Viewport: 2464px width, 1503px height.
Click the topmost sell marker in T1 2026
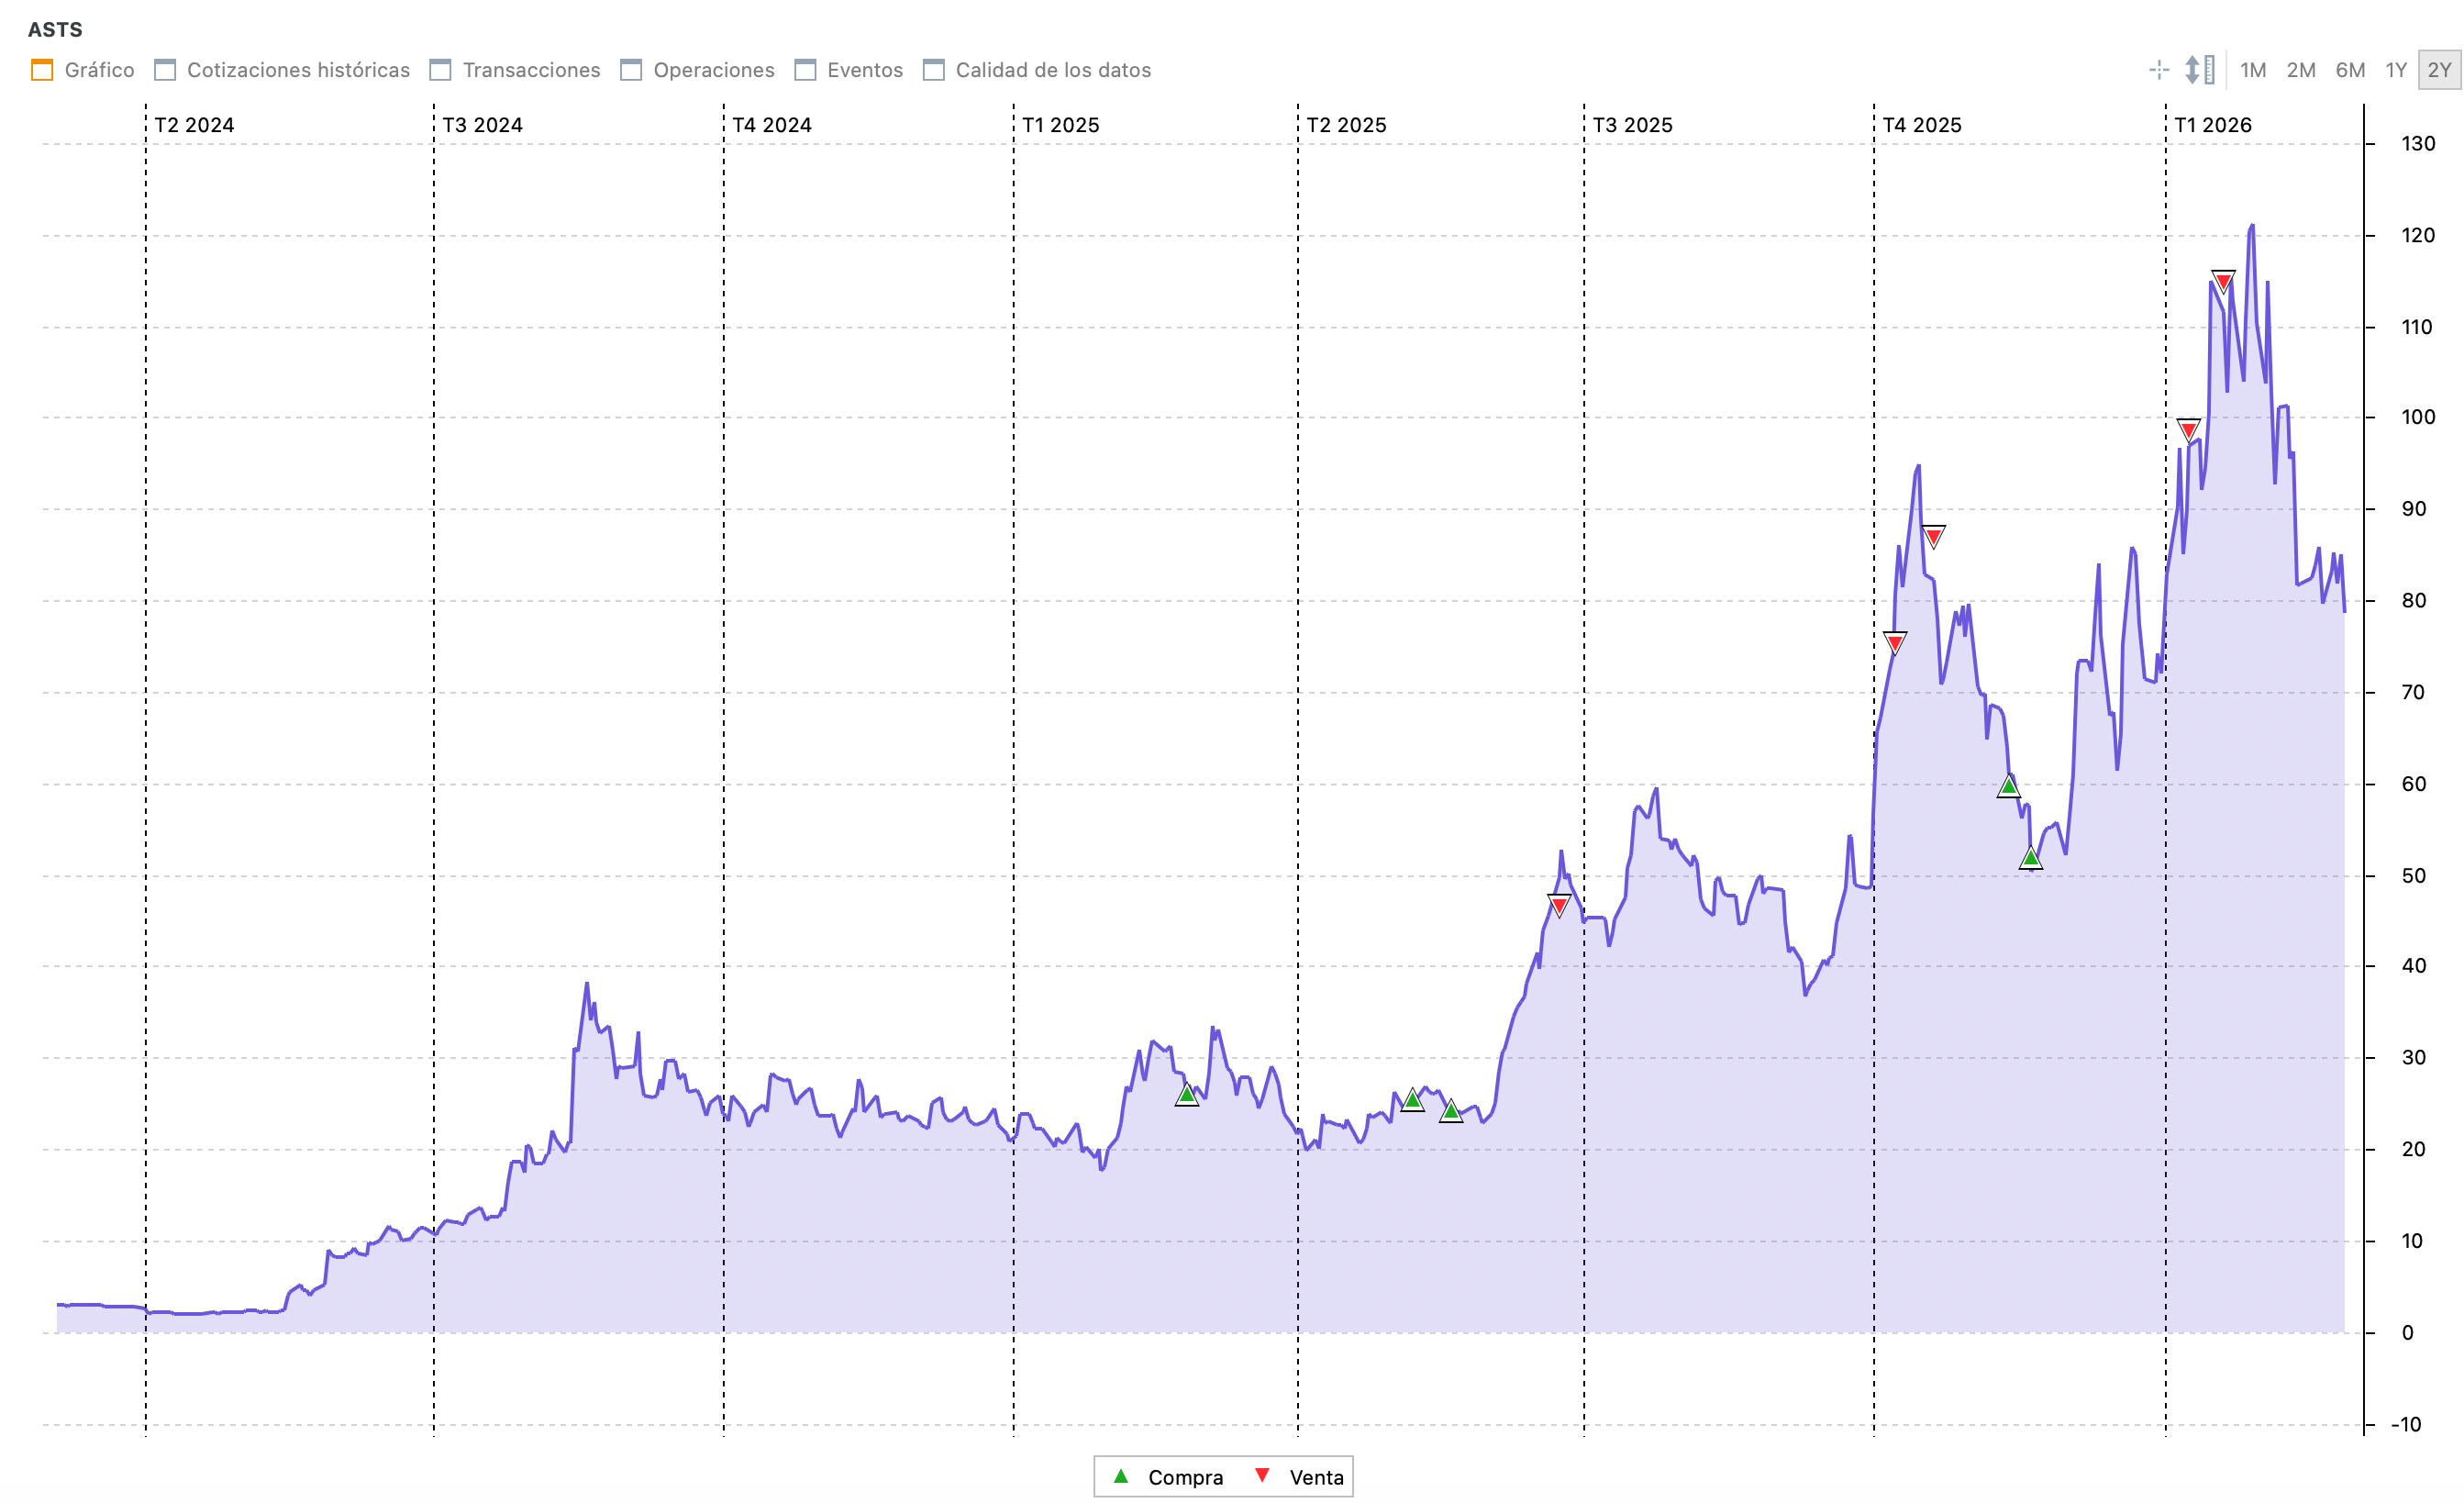2222,281
